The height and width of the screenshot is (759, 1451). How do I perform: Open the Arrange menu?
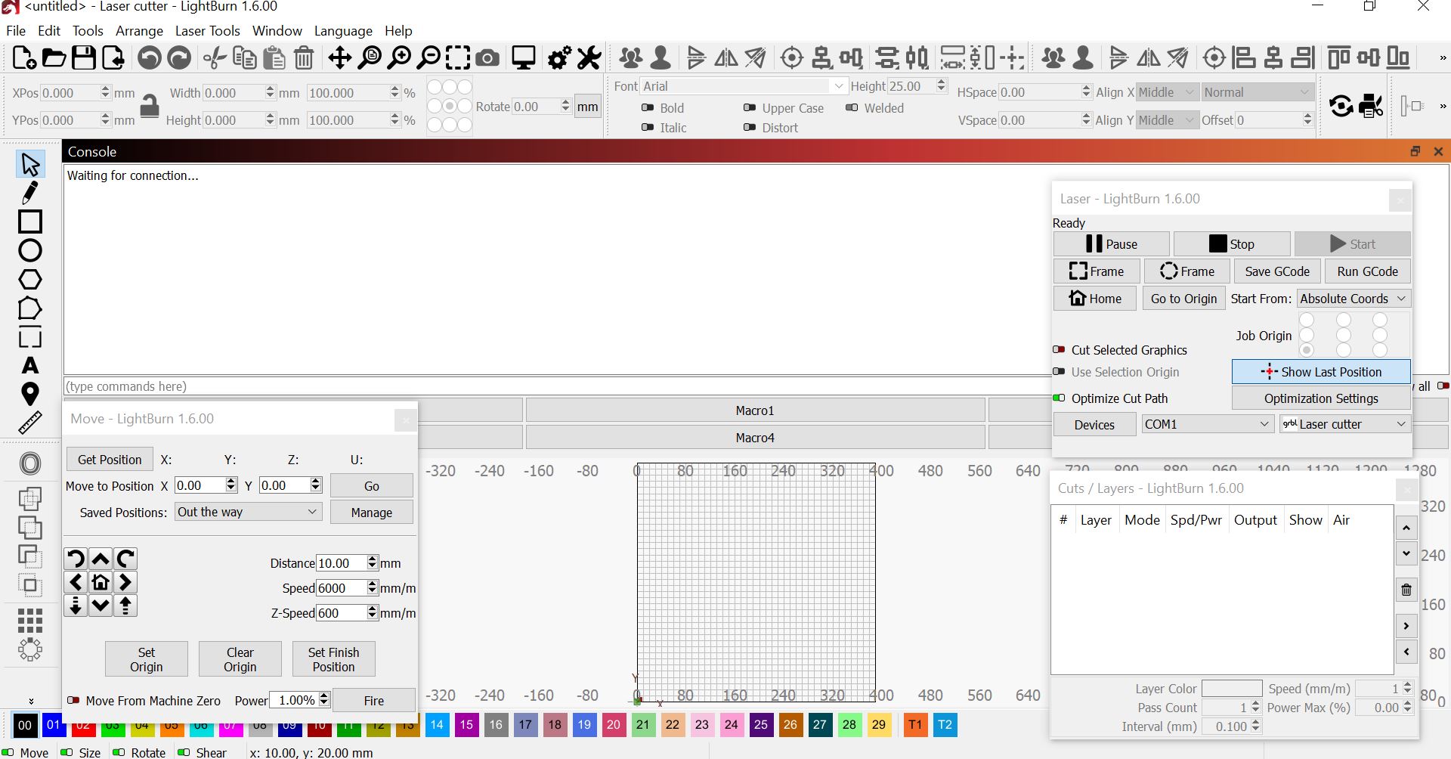click(x=139, y=31)
